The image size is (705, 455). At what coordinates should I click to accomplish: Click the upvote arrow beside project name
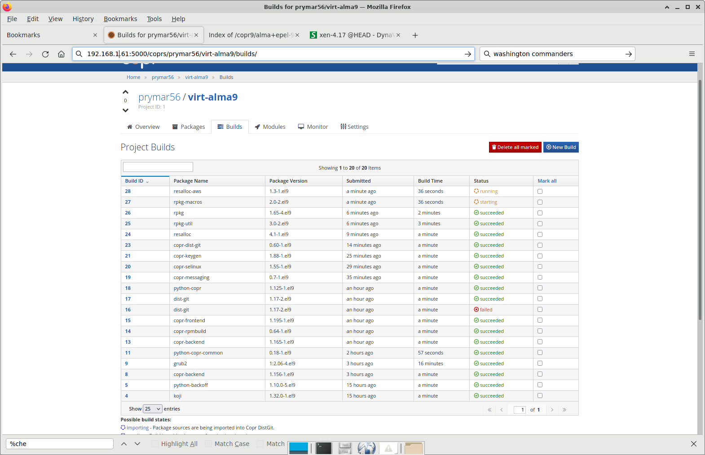pos(125,92)
